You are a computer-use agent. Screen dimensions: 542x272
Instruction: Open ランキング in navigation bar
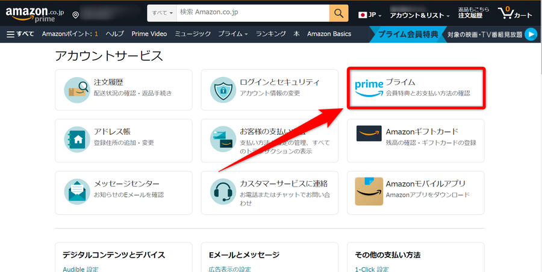coord(270,34)
